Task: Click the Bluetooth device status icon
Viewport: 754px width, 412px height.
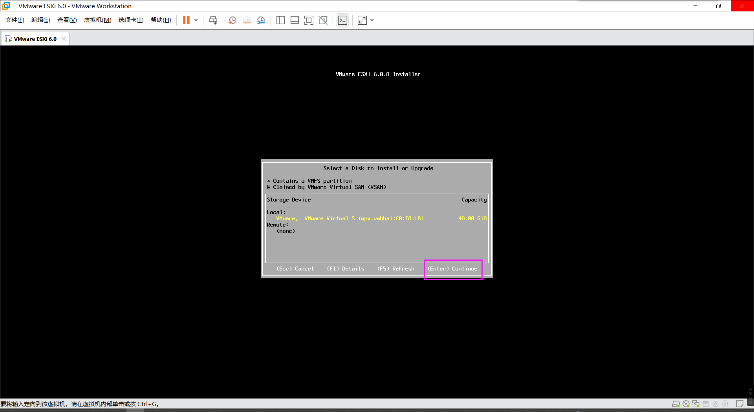Action: [725, 404]
